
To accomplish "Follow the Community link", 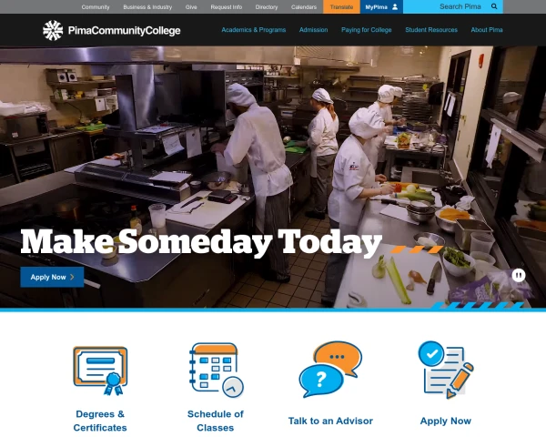I will pos(96,7).
